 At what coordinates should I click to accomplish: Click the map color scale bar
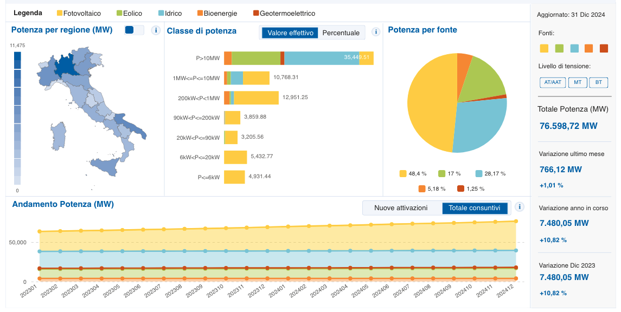tap(17, 118)
